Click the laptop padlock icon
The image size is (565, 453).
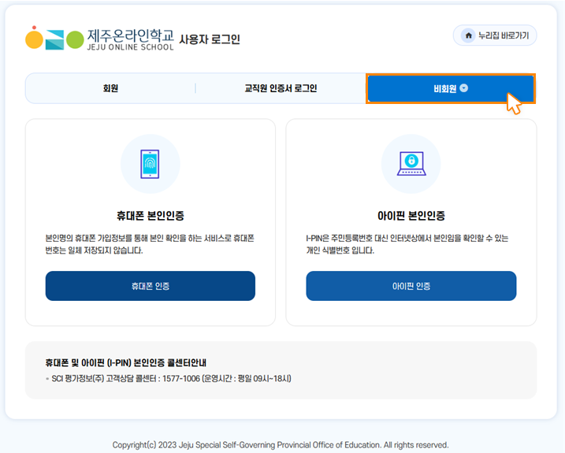tap(411, 163)
